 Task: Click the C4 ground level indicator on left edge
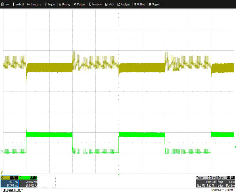[2, 151]
